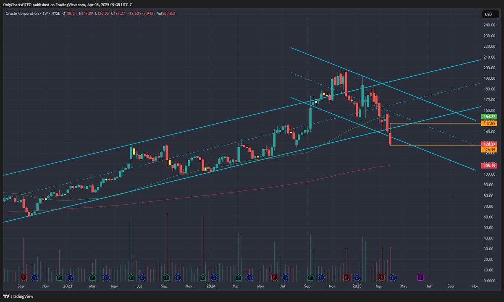Show the dividend marker near Jul 2023
This screenshot has height=302, width=504.
(142, 277)
